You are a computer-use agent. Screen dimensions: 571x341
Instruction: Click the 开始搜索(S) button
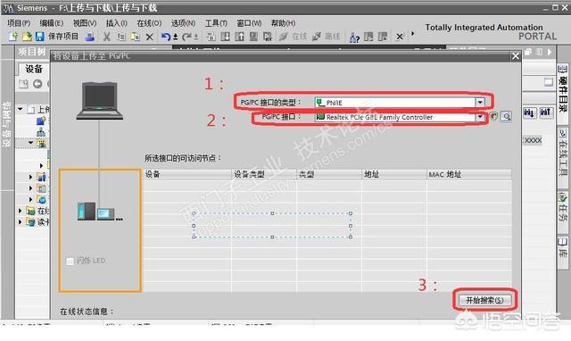(484, 300)
